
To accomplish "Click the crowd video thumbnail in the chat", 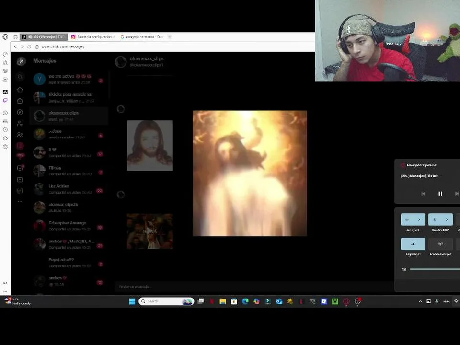I will coord(150,231).
